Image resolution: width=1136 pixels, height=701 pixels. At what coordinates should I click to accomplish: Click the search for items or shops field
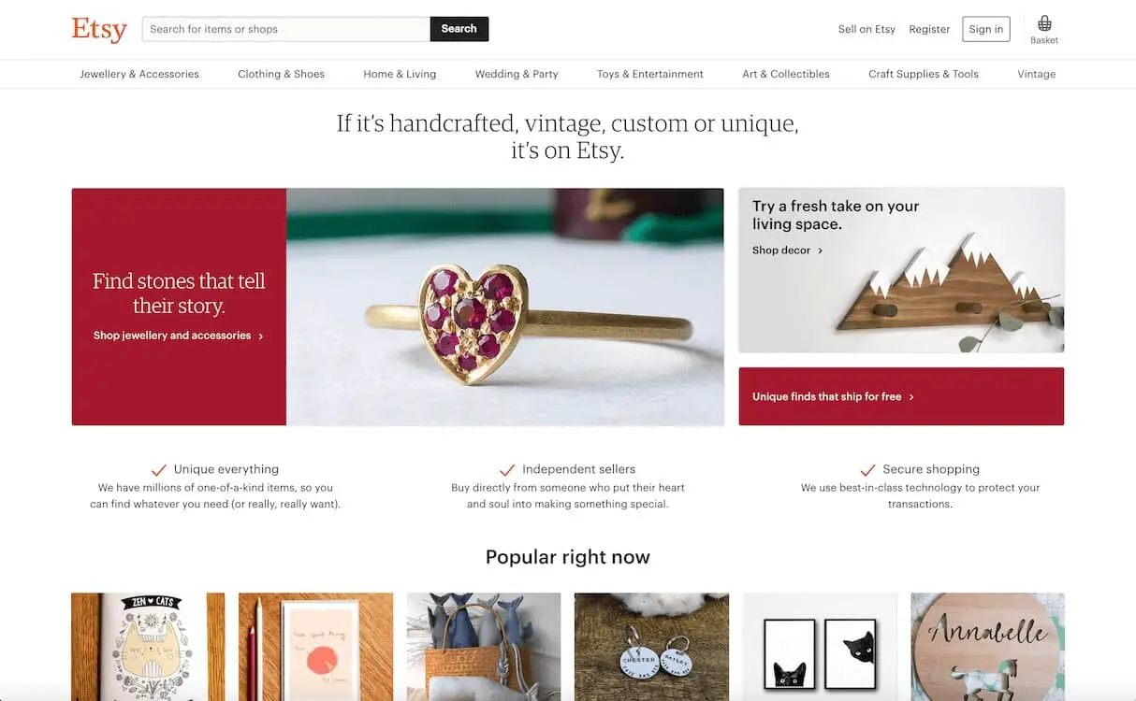[286, 29]
